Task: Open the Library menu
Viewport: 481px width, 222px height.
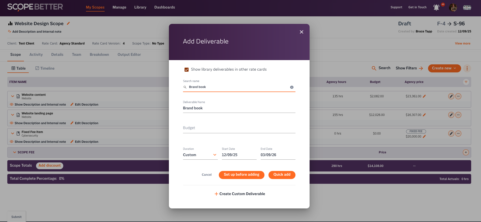Action: (140, 7)
